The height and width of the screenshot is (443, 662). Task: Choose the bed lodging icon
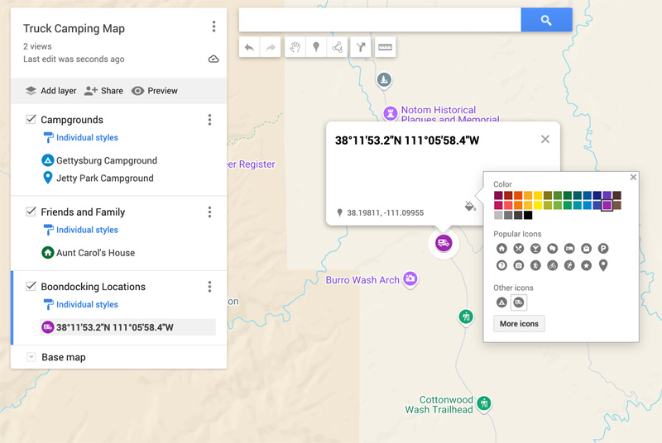coord(569,249)
